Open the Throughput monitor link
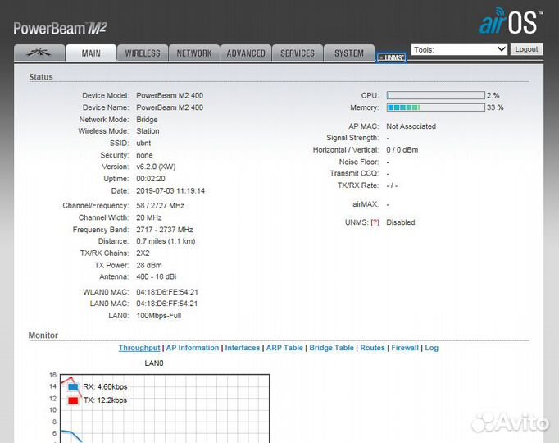 139,348
